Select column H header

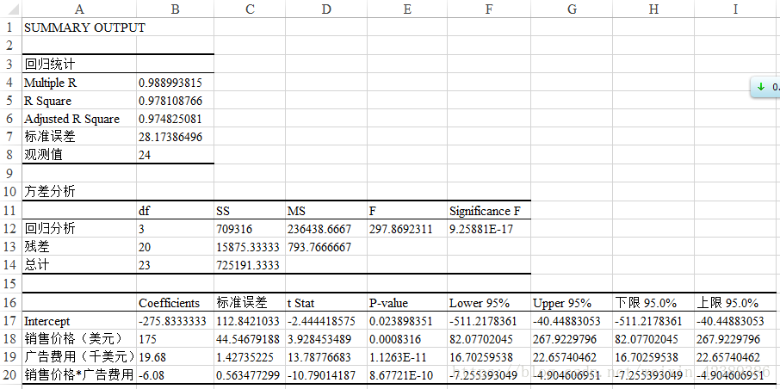tap(653, 9)
